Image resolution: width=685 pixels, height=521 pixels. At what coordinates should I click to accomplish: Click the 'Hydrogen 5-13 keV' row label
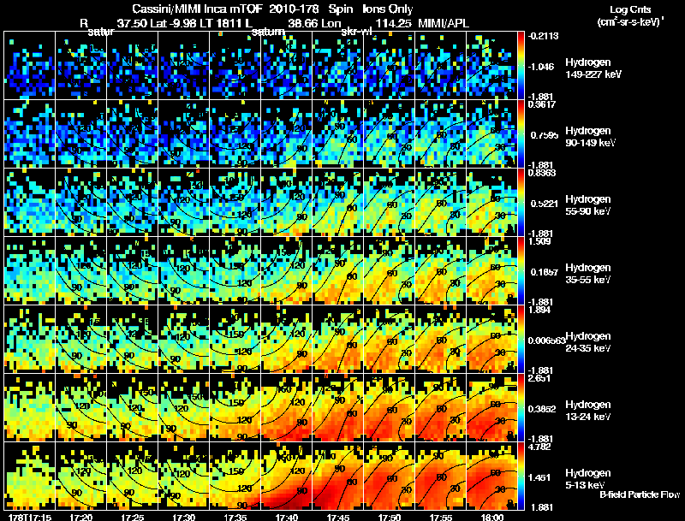[588, 479]
